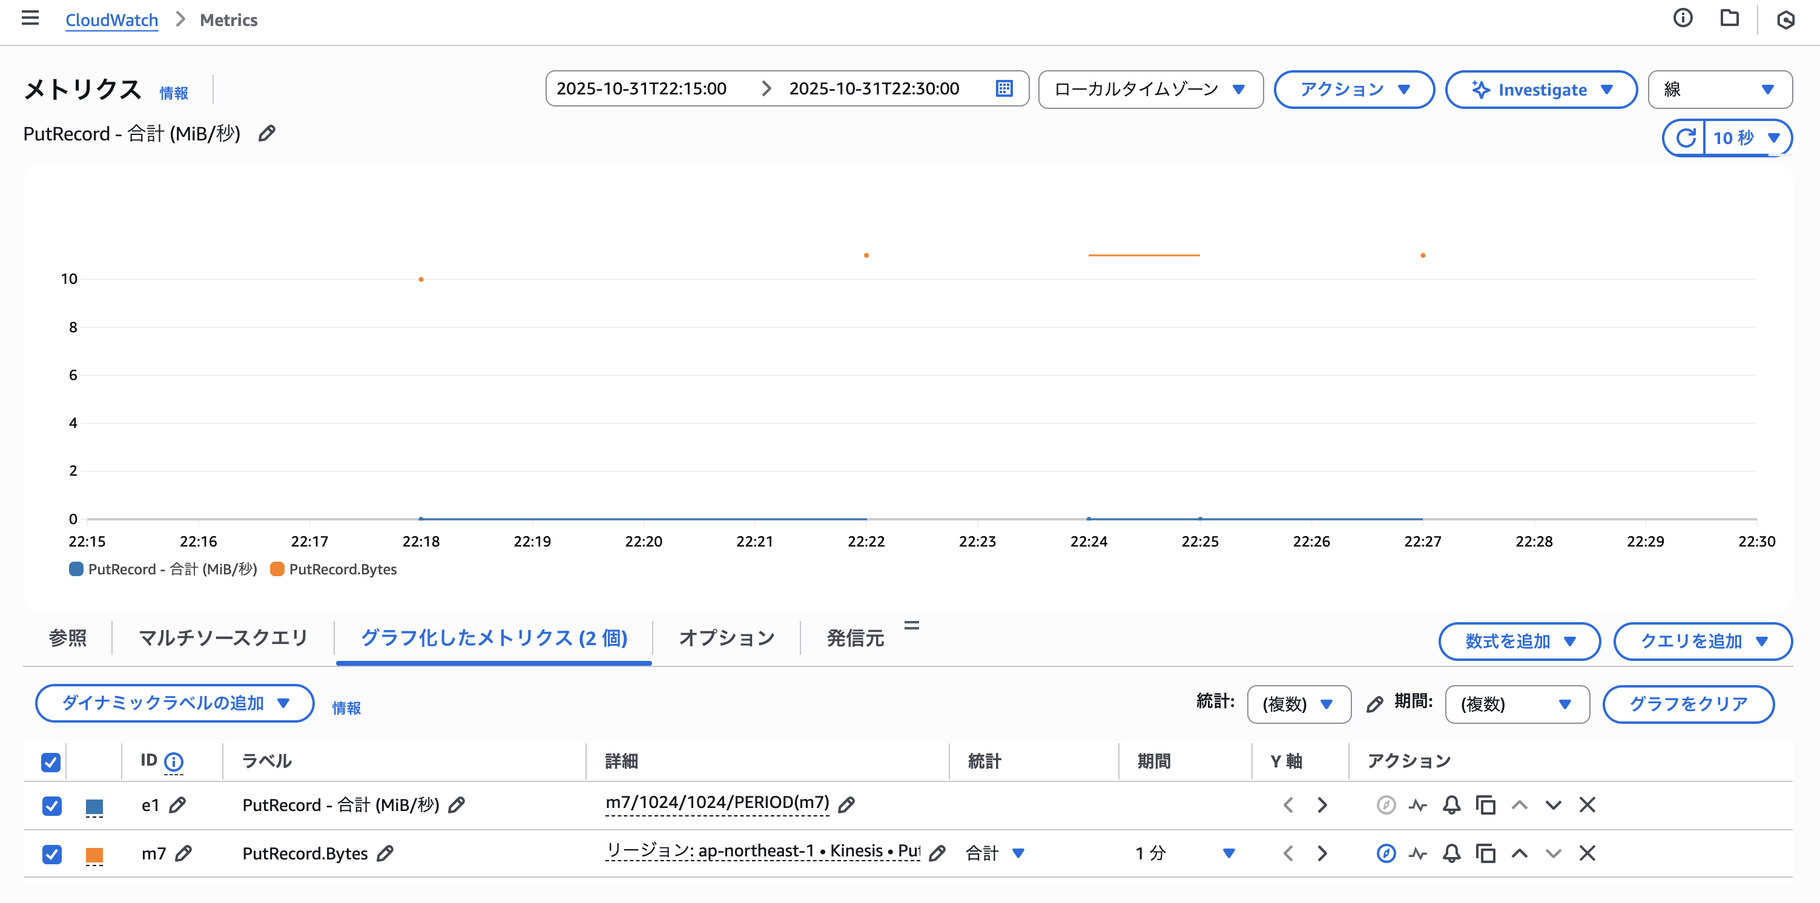
Task: Apply anomaly detection to m7 metric
Action: 1417,853
